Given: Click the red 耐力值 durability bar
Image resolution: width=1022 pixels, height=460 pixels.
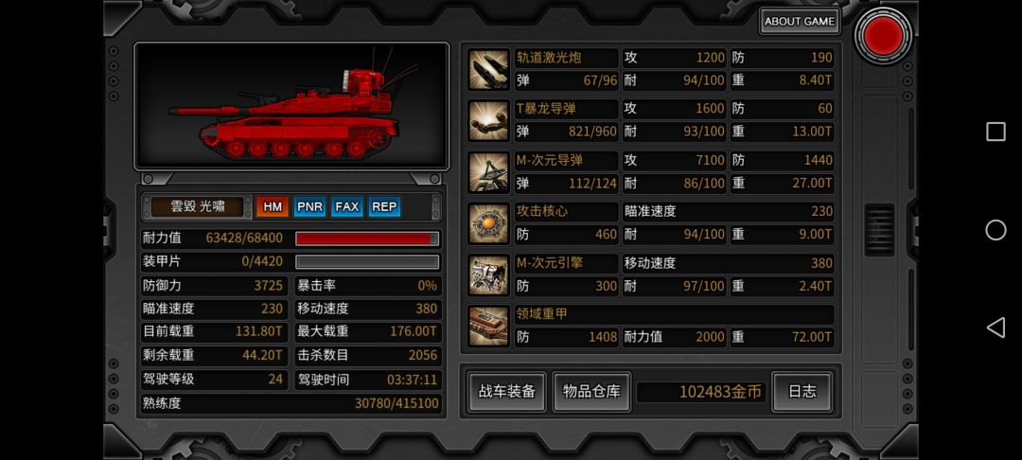Looking at the screenshot, I should pyautogui.click(x=367, y=239).
